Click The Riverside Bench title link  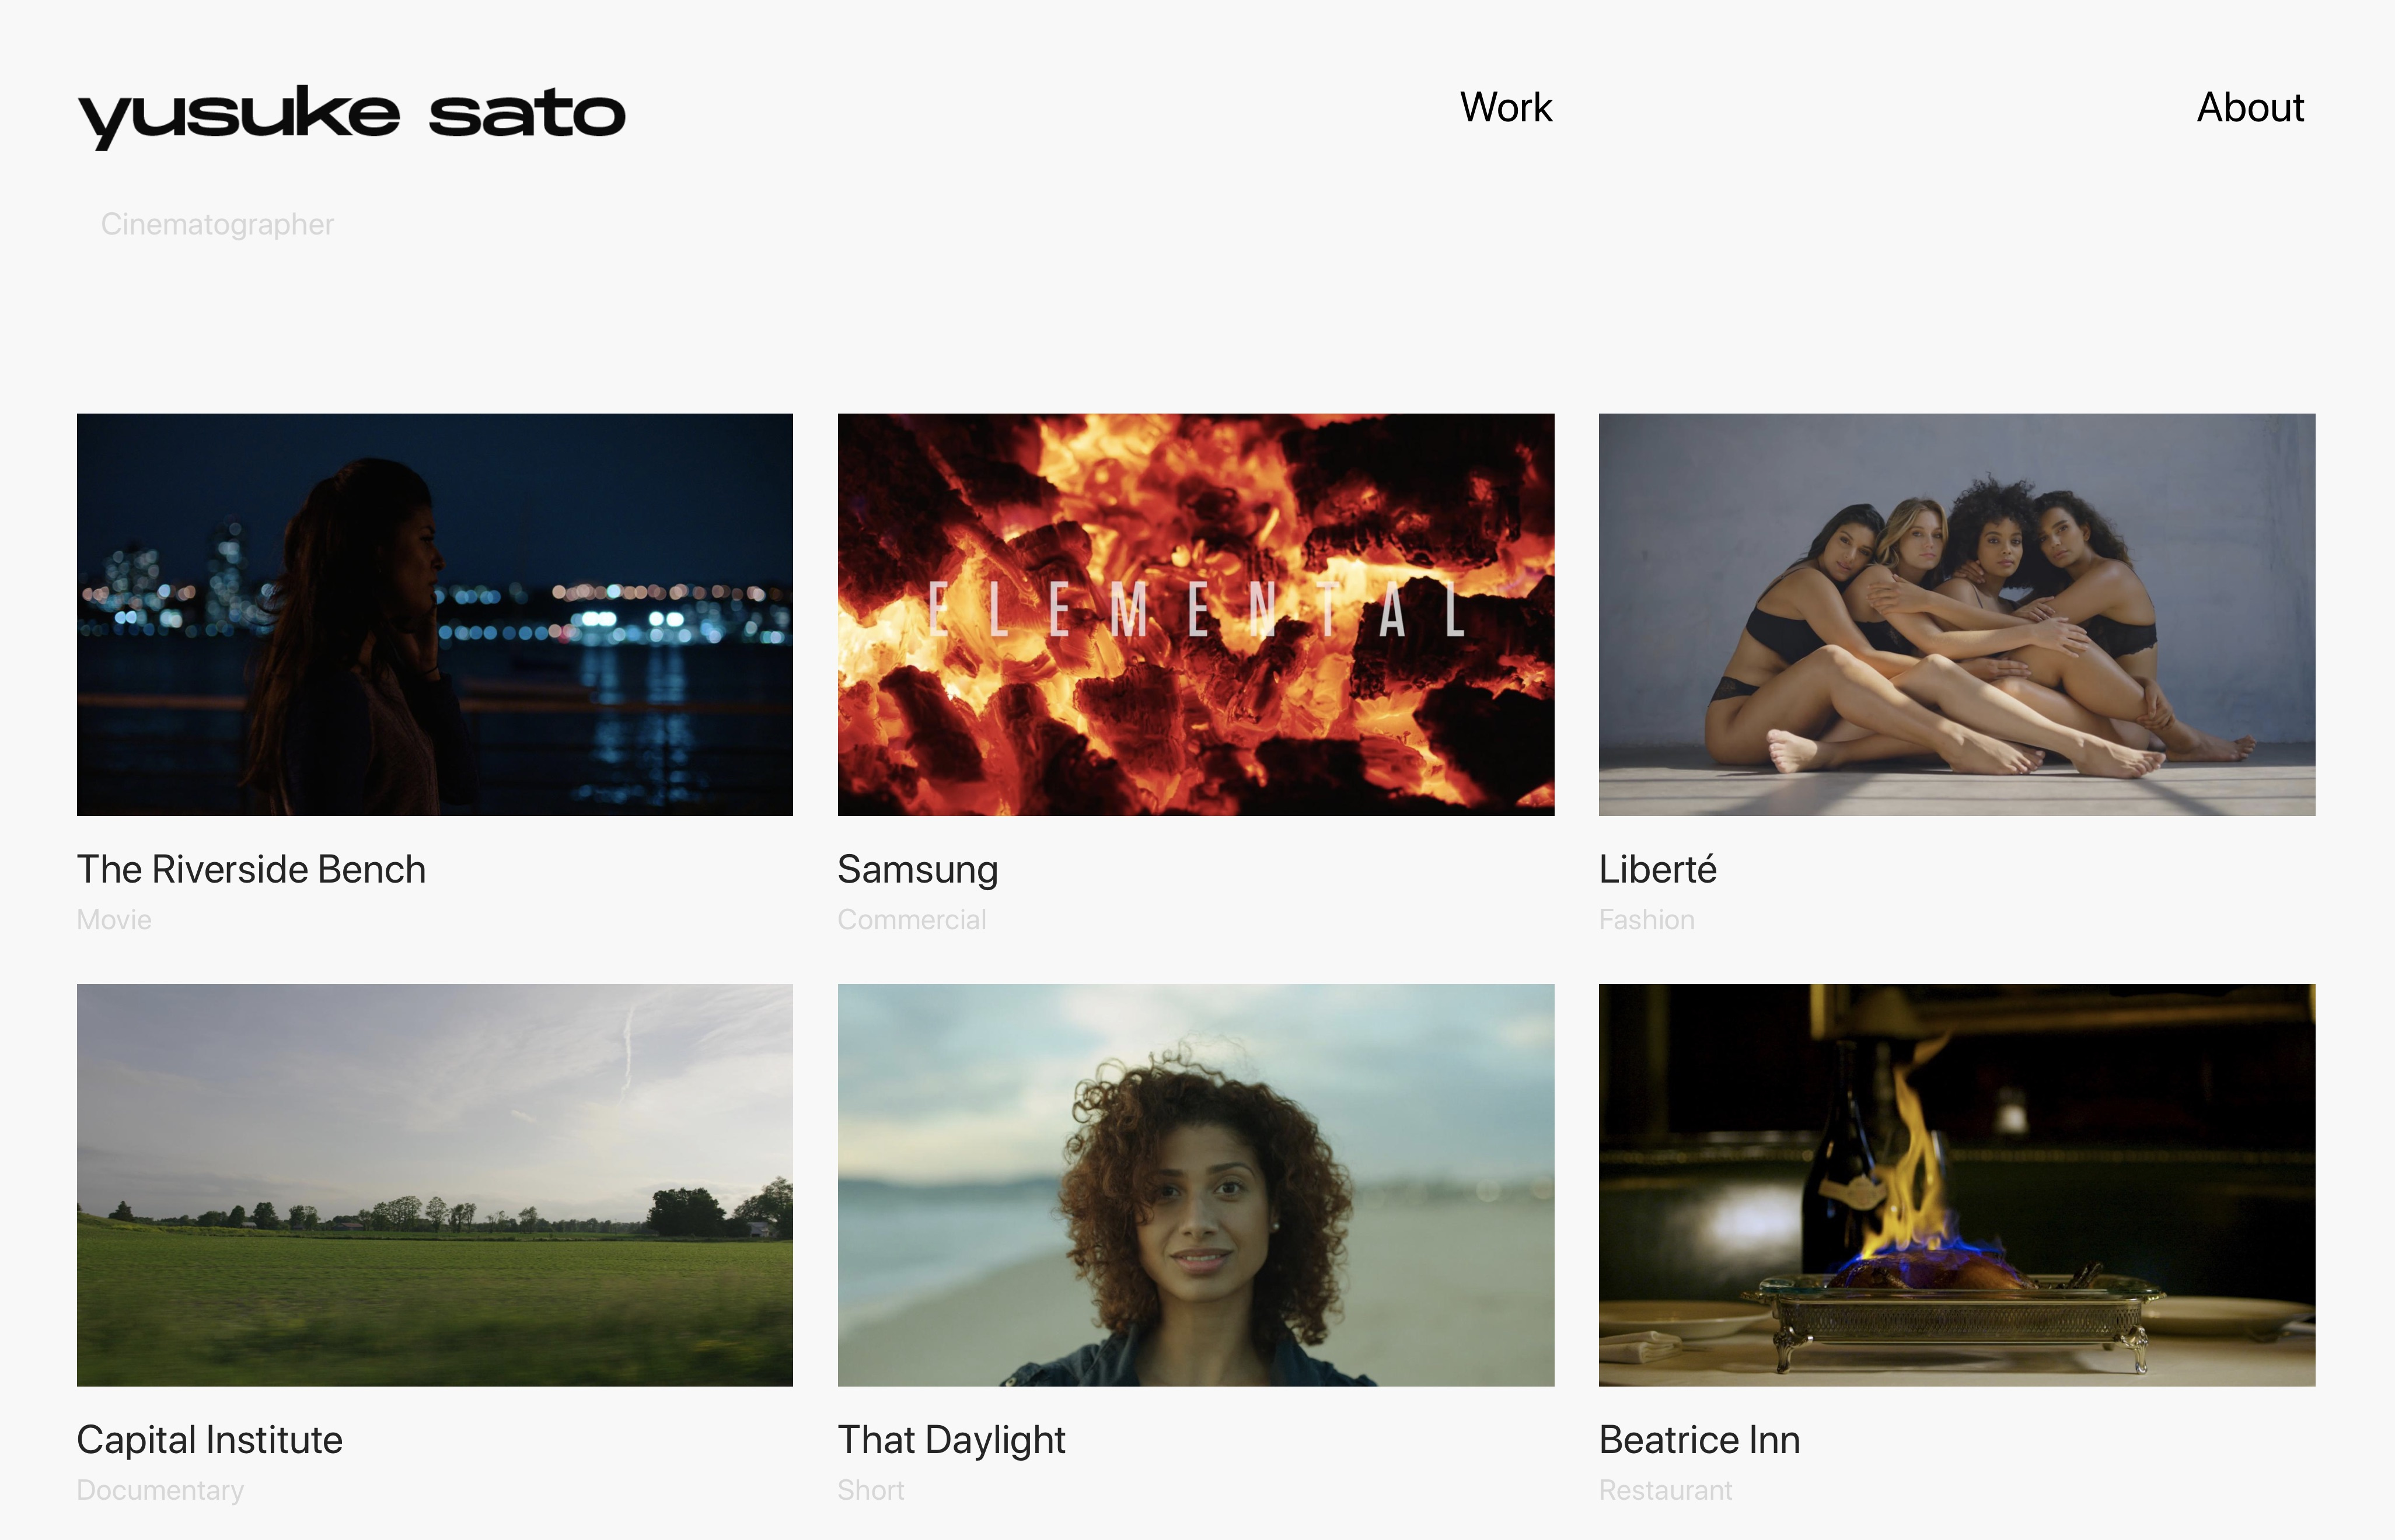tap(251, 869)
